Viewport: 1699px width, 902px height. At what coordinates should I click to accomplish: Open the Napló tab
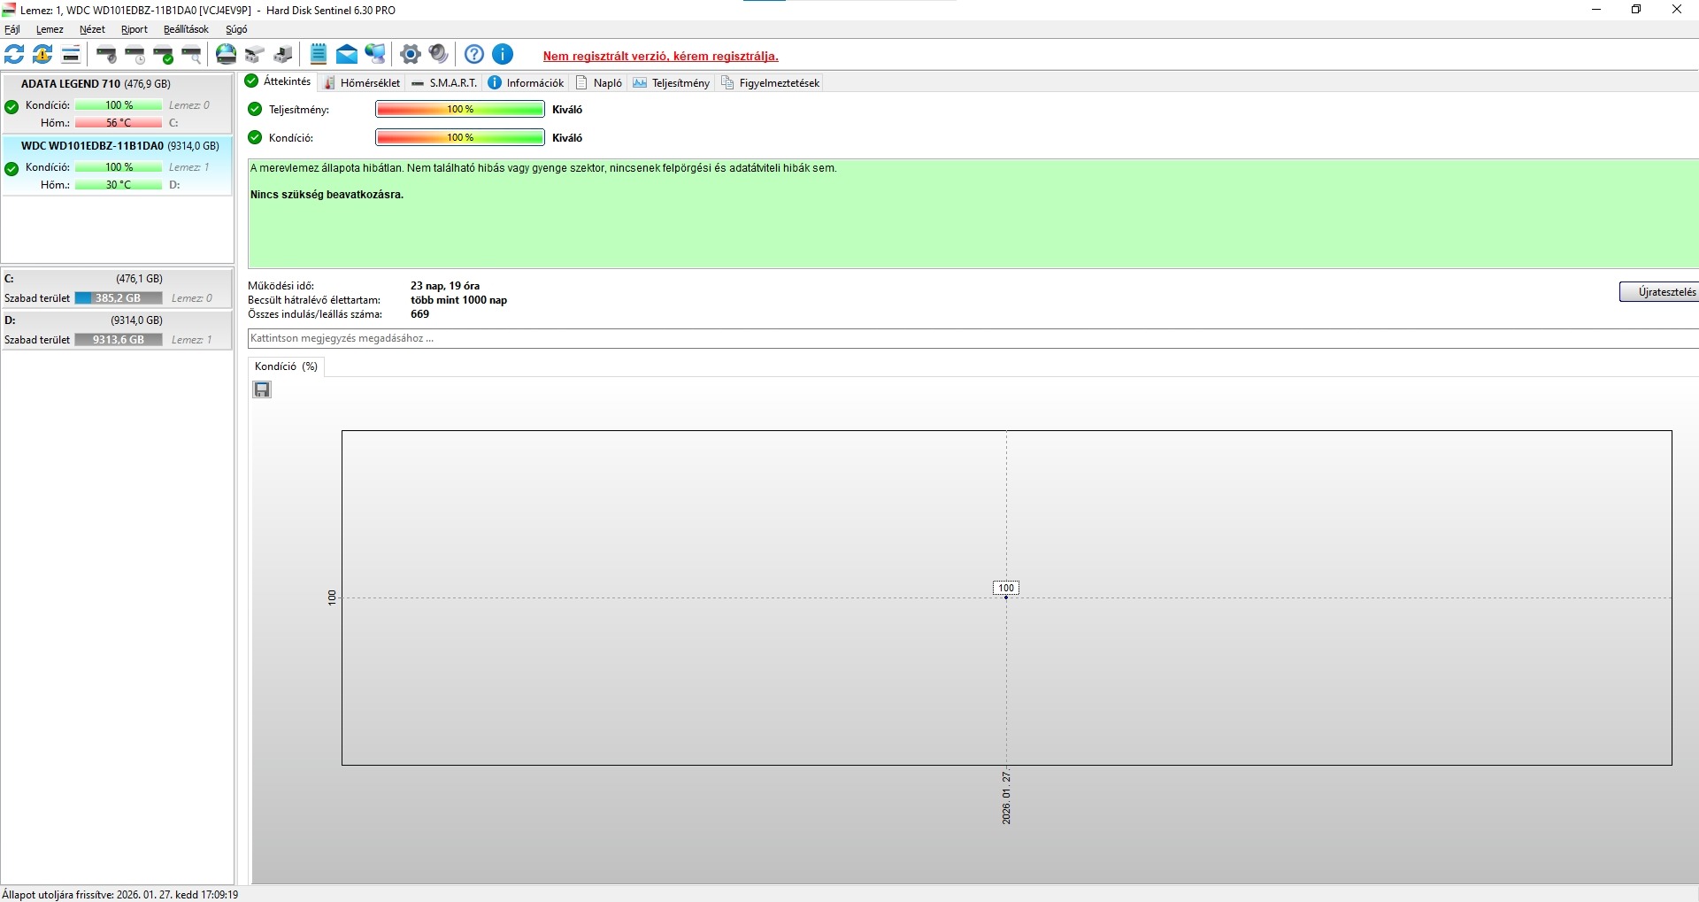pyautogui.click(x=599, y=82)
